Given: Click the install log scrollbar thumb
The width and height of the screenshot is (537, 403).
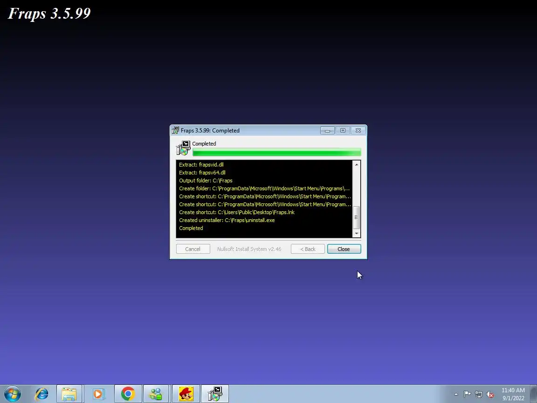Looking at the screenshot, I should [357, 217].
